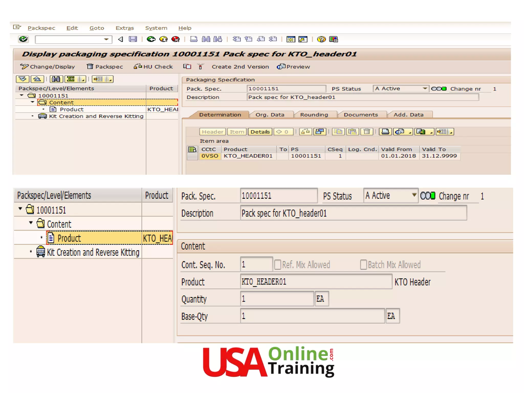
Task: Click the yellow Help question mark icon
Action: click(x=321, y=39)
